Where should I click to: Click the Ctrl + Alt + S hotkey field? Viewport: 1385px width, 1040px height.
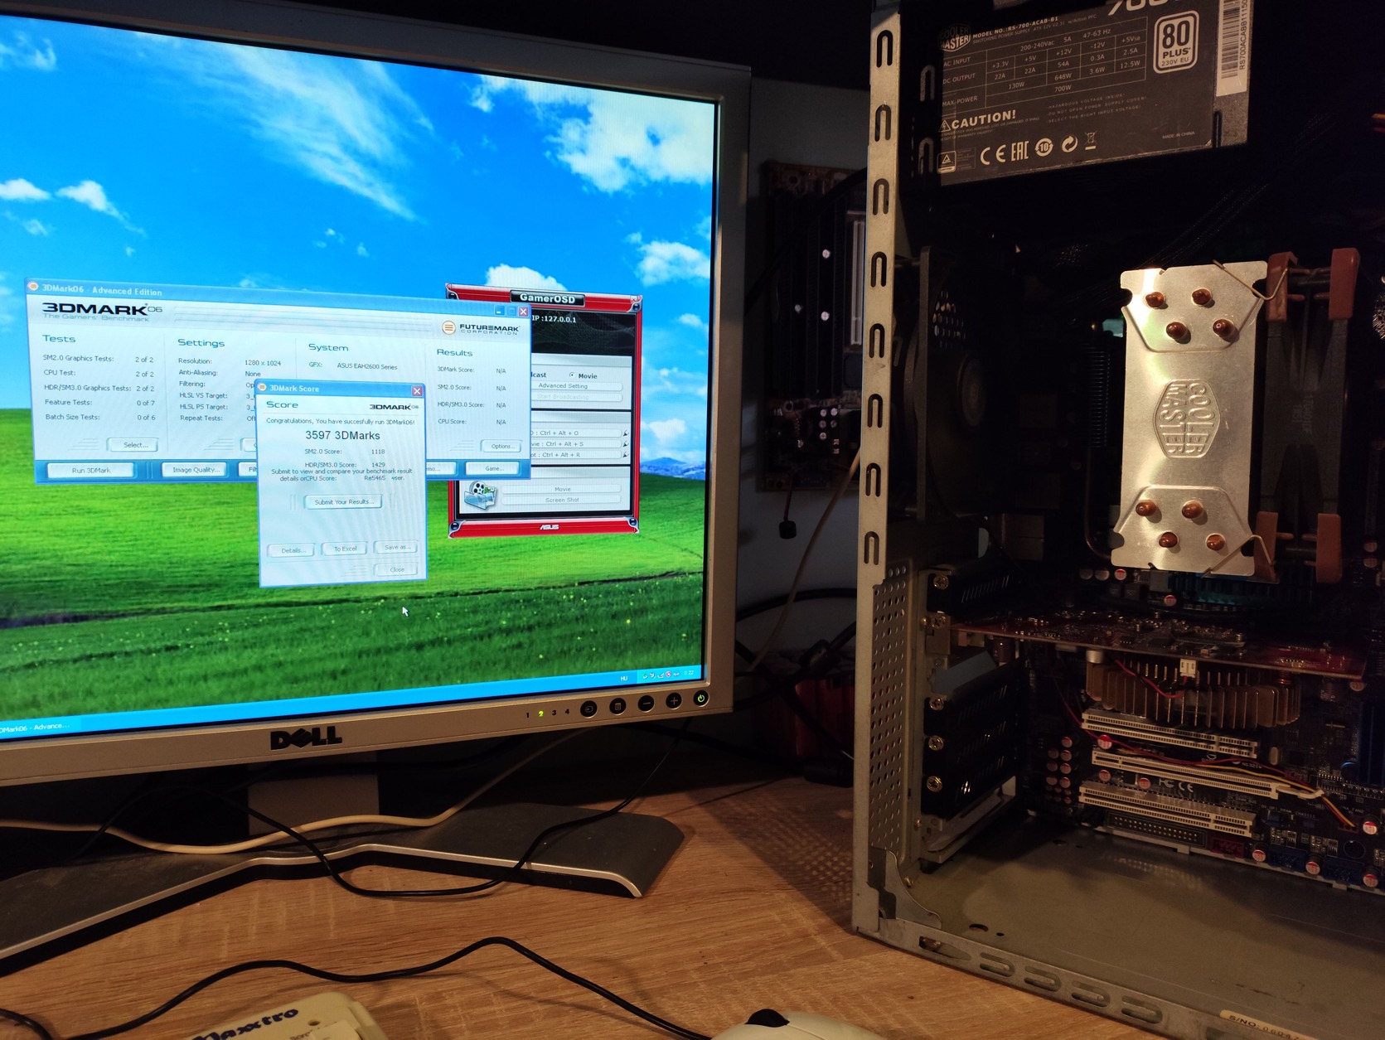click(x=576, y=443)
